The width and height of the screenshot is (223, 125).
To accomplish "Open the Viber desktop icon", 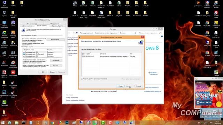I will pos(13,24).
